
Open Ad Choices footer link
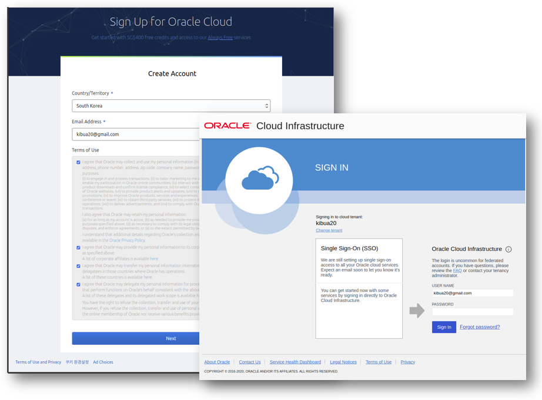103,362
